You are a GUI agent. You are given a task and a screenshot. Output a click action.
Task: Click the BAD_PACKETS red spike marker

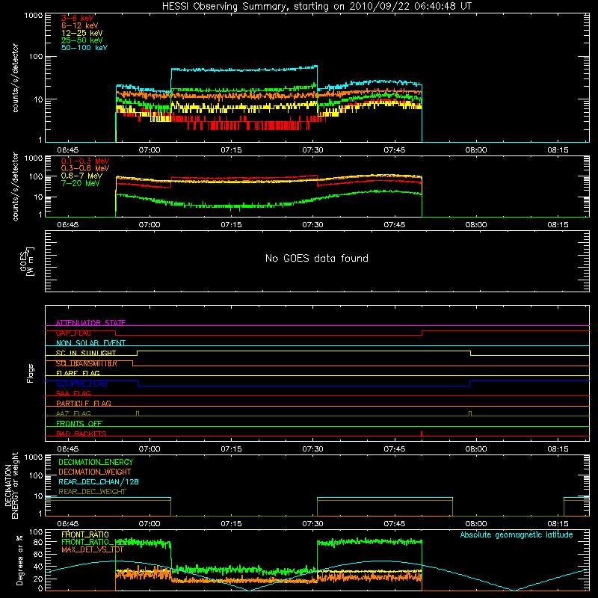click(422, 434)
